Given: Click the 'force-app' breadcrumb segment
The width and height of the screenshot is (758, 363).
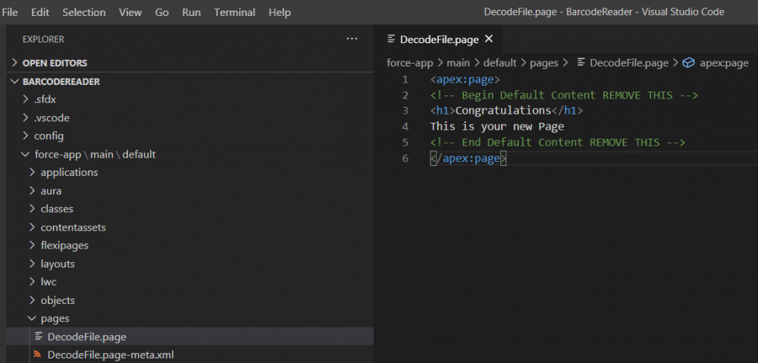Looking at the screenshot, I should pos(409,63).
